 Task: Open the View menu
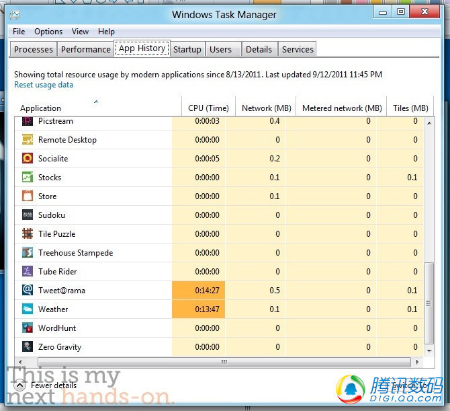coord(80,32)
